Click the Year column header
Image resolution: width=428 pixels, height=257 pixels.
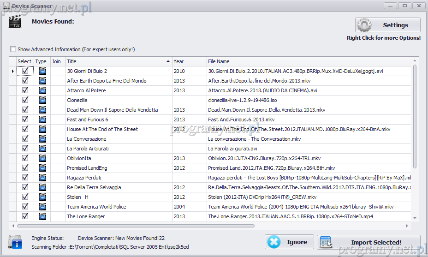[189, 61]
